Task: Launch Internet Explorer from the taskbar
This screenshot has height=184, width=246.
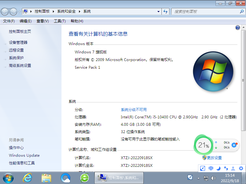Action: (x=28, y=178)
